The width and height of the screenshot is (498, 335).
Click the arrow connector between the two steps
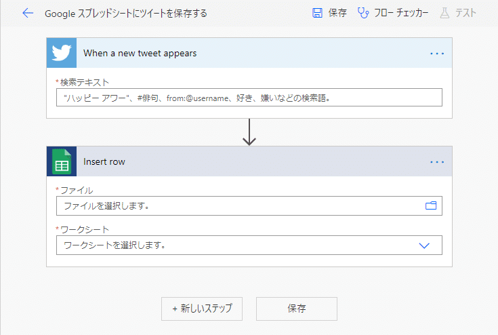click(249, 132)
